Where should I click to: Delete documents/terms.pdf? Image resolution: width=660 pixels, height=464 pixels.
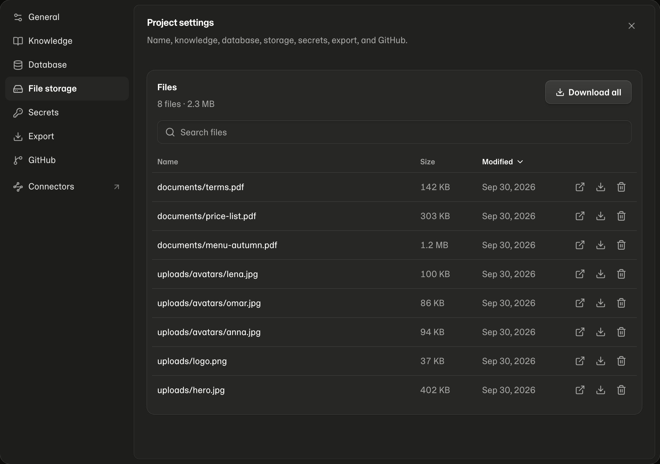click(621, 187)
